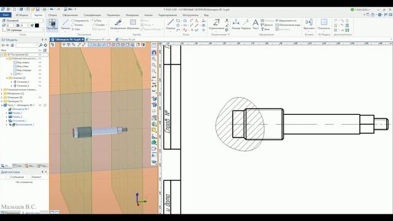
Task: Collapse the Рабочие плоскости tree folder
Action: (7, 58)
